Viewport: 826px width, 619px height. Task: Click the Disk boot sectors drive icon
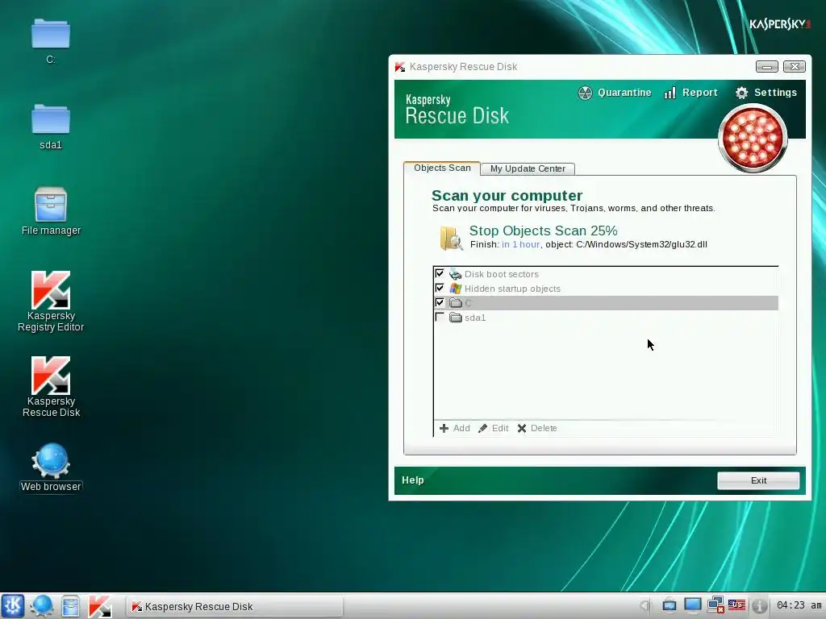pyautogui.click(x=455, y=274)
